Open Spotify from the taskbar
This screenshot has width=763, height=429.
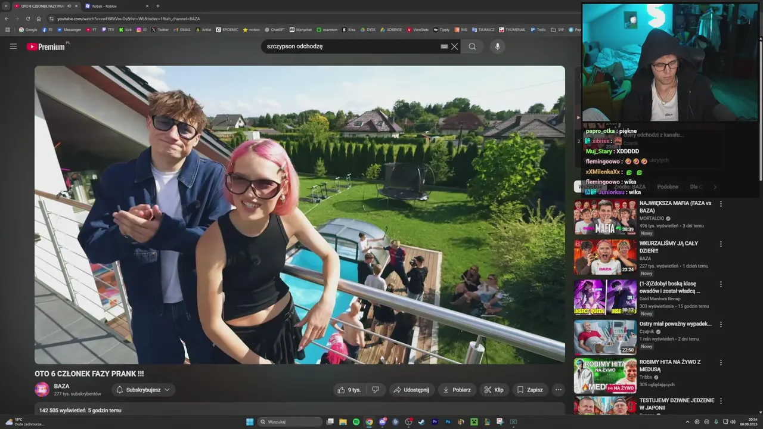tap(356, 422)
